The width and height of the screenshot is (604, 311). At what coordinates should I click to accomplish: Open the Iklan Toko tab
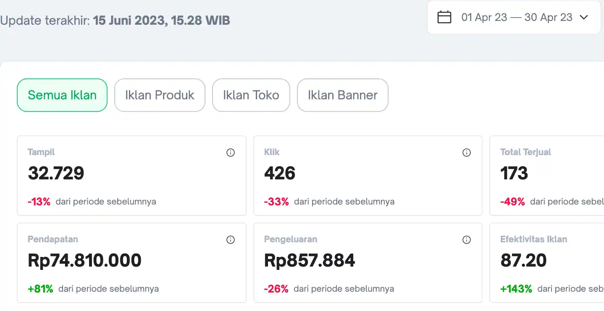[x=251, y=95]
